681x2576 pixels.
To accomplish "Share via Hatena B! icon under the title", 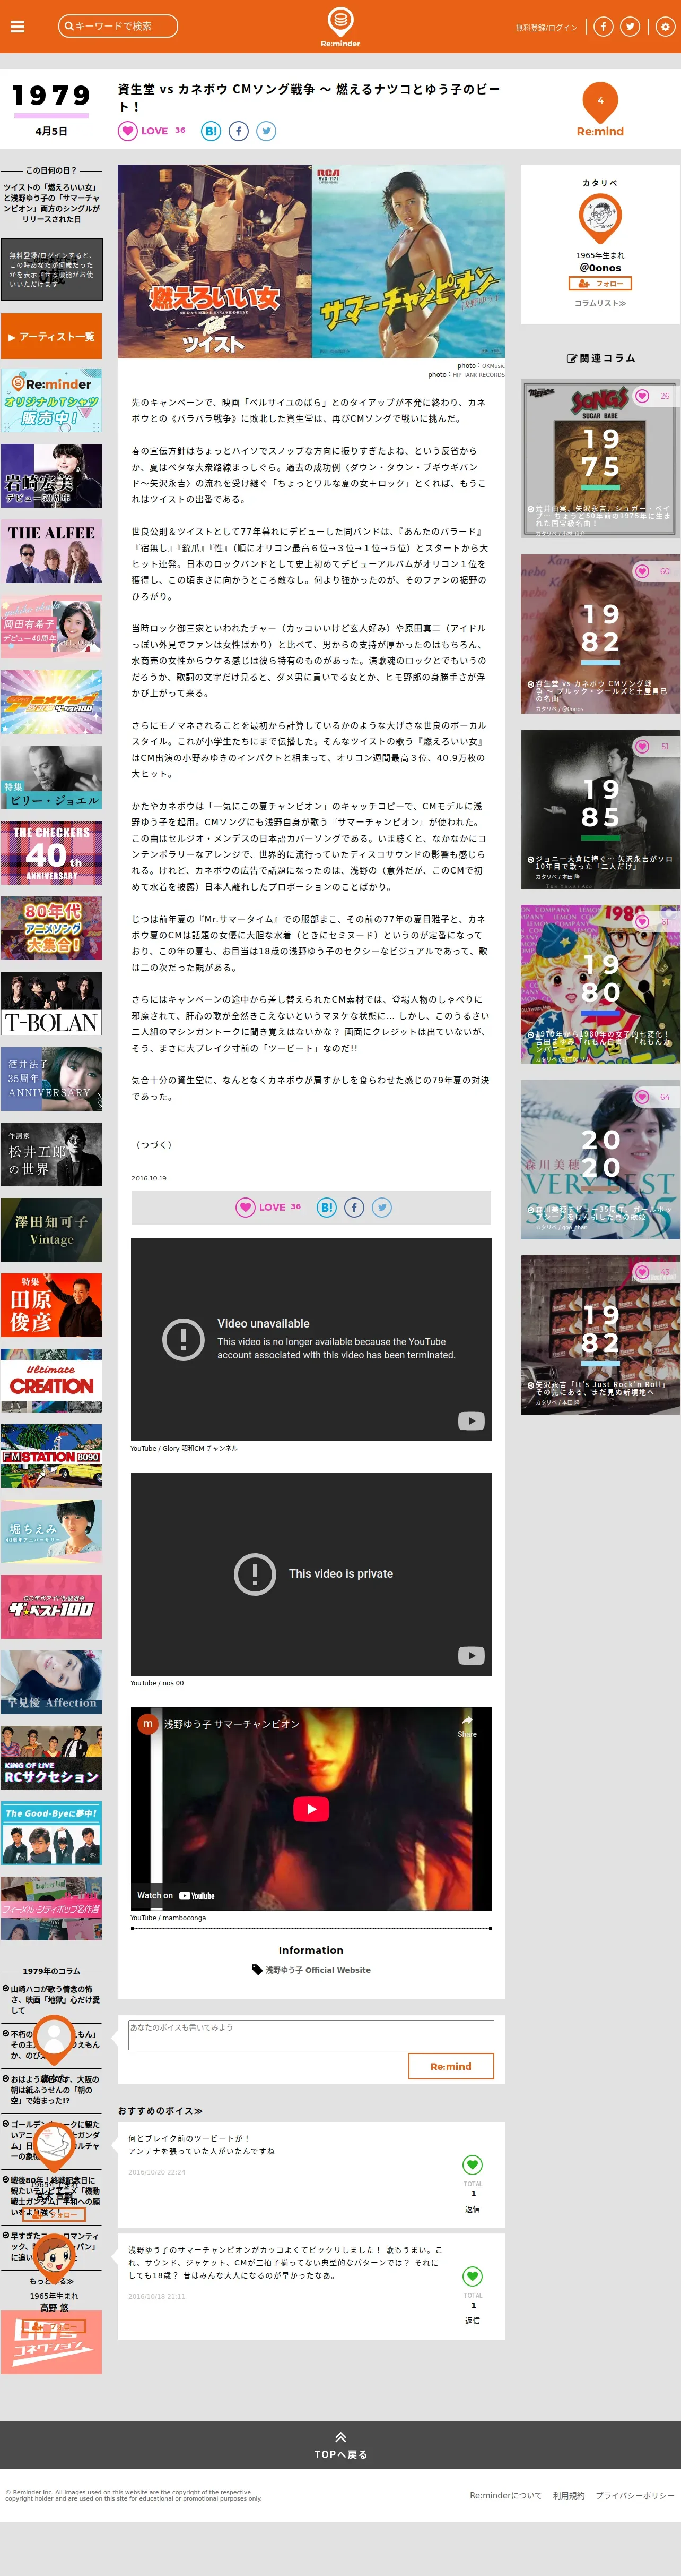I will [211, 131].
